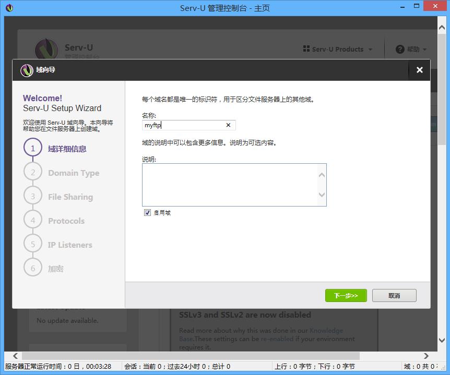
Task: Click the Protocols step label
Action: pyautogui.click(x=66, y=221)
